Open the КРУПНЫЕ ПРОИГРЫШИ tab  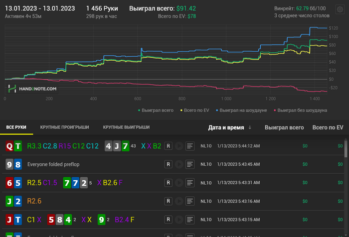coord(64,127)
